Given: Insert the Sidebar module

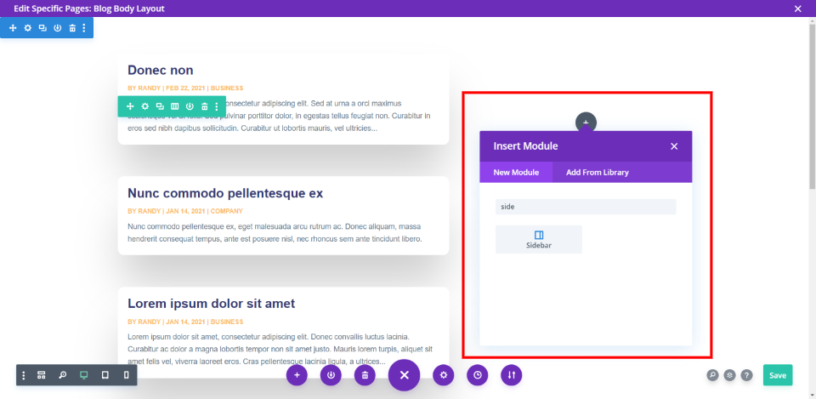Looking at the screenshot, I should coord(539,240).
